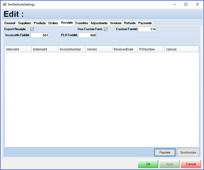This screenshot has width=204, height=170.
Task: Confirm with the green OK button
Action: tap(148, 164)
